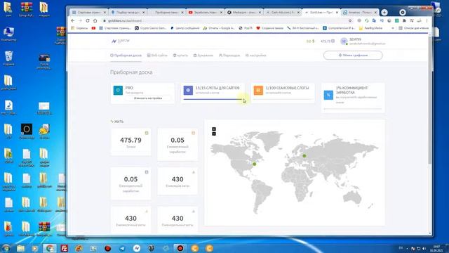This screenshot has height=253, width=449.
Task: Open FileZilla from the taskbar
Action: point(64,248)
